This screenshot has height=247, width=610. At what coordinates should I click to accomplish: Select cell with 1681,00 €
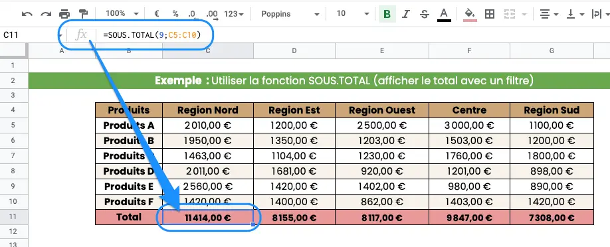[294, 171]
